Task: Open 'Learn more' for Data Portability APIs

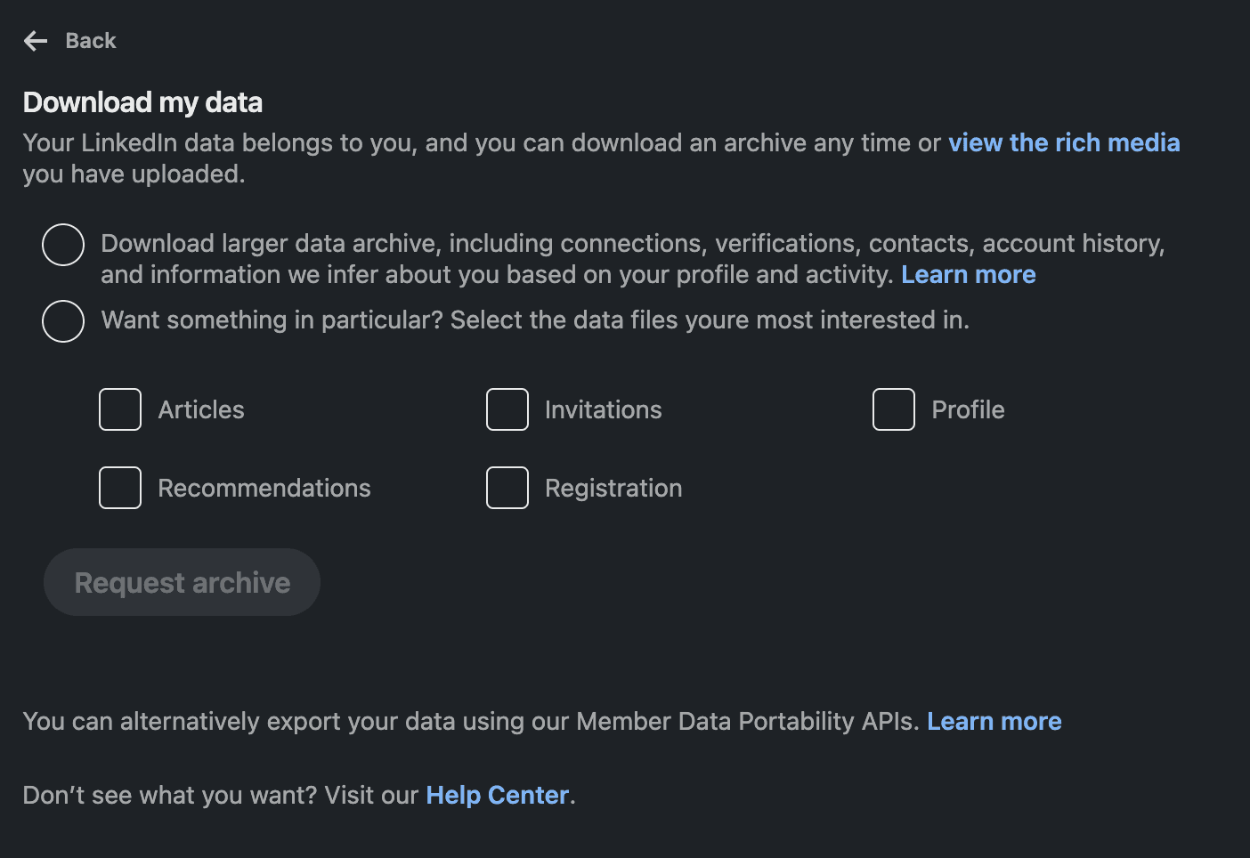Action: point(994,721)
